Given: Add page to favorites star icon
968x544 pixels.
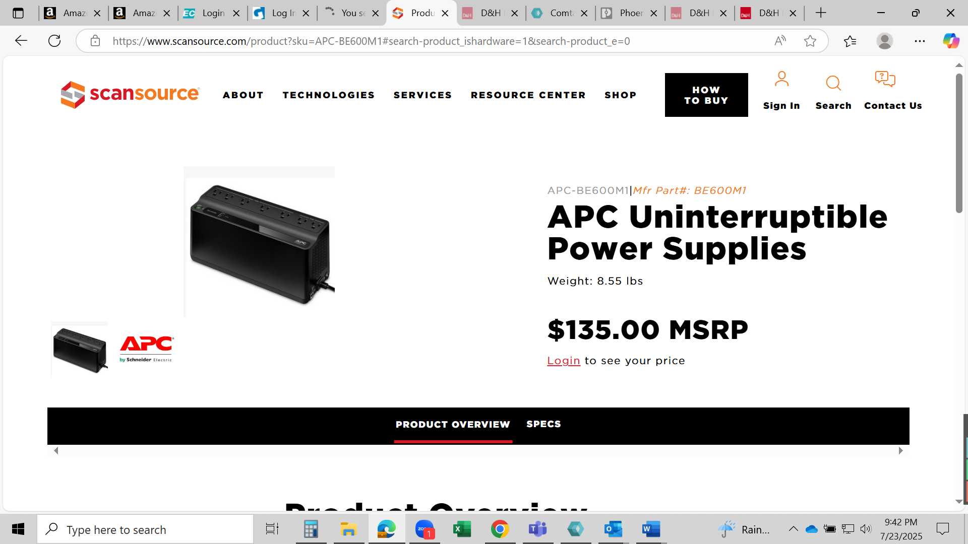Looking at the screenshot, I should [810, 41].
